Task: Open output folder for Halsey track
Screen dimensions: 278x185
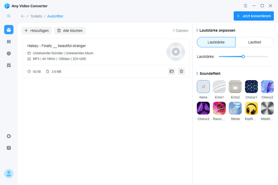Action: tap(172, 72)
